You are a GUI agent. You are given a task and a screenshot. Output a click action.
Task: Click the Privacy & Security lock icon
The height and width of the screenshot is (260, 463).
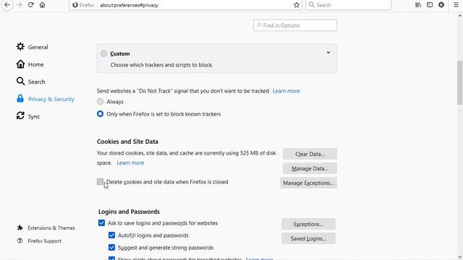click(x=20, y=98)
